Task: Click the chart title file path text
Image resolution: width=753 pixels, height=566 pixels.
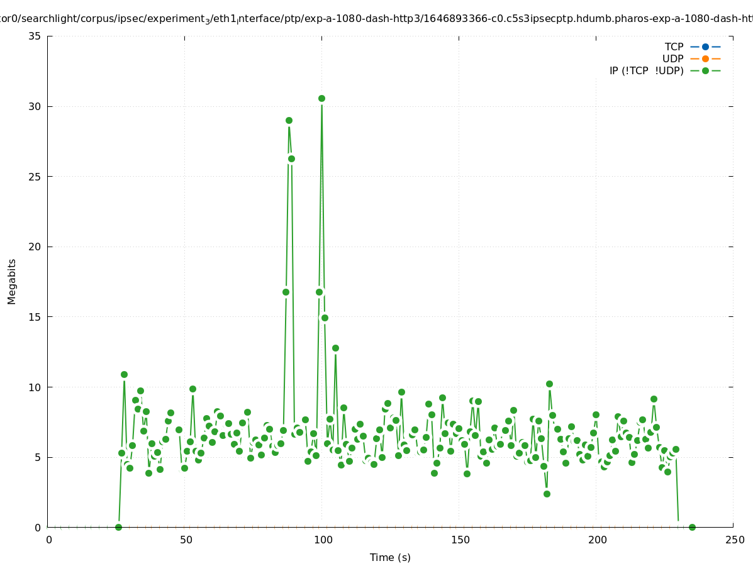Action: pos(376,19)
